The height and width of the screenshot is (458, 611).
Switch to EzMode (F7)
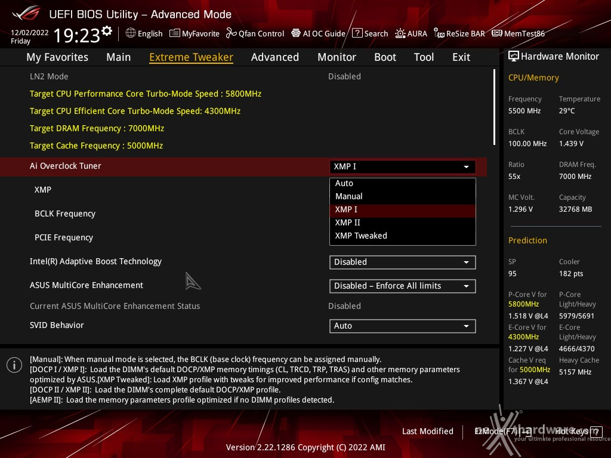(502, 432)
